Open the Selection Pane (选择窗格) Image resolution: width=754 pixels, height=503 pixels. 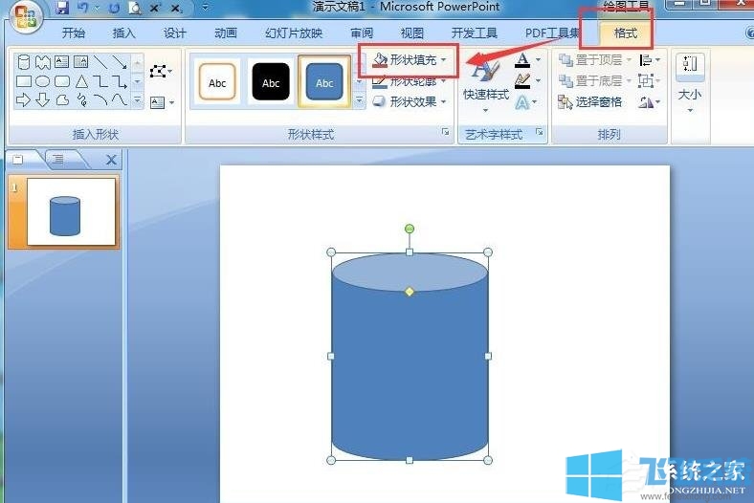591,102
